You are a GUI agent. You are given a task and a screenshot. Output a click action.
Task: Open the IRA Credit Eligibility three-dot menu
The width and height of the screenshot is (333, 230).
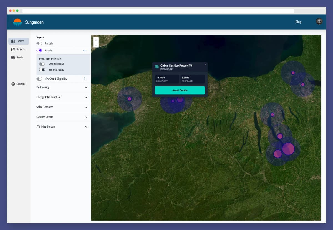pyautogui.click(x=85, y=79)
